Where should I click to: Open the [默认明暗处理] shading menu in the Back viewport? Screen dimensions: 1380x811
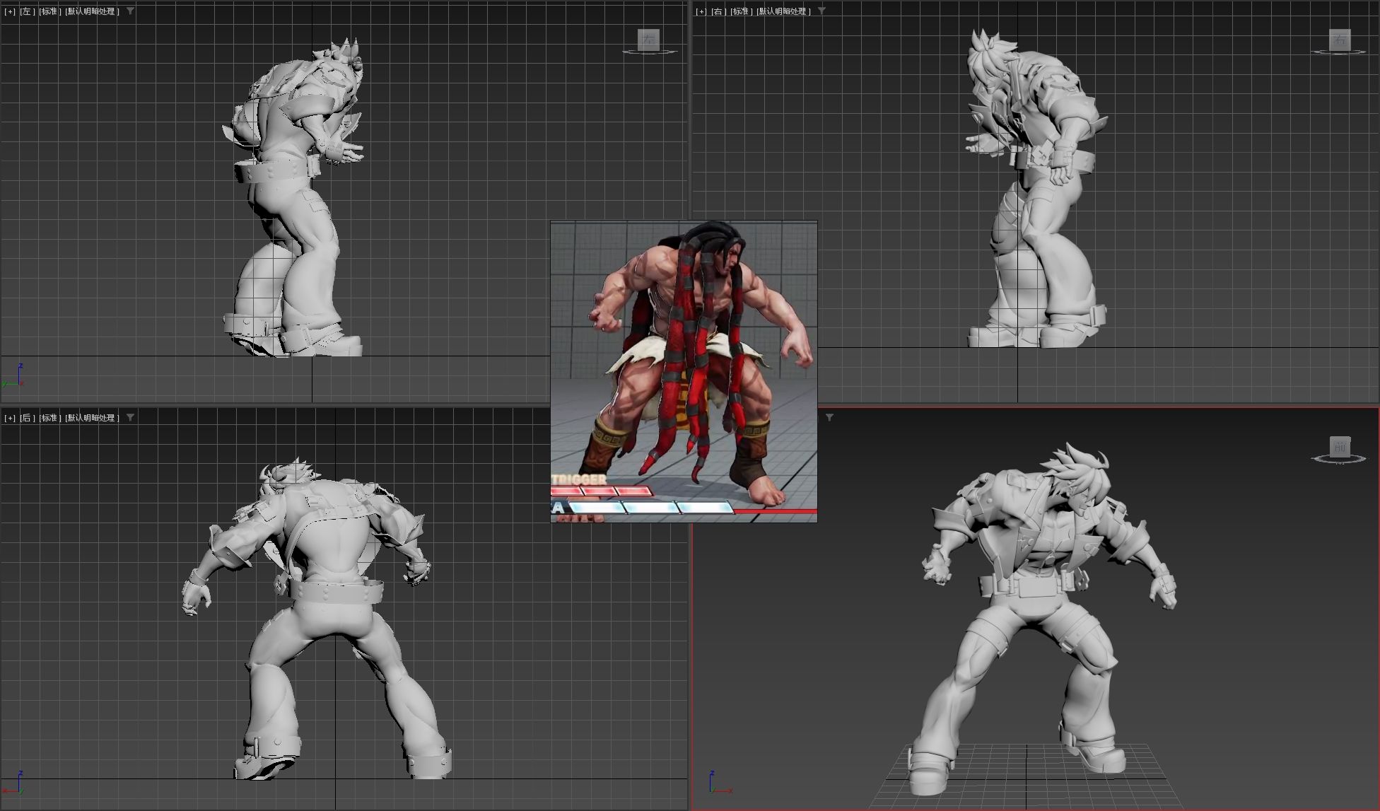[92, 418]
